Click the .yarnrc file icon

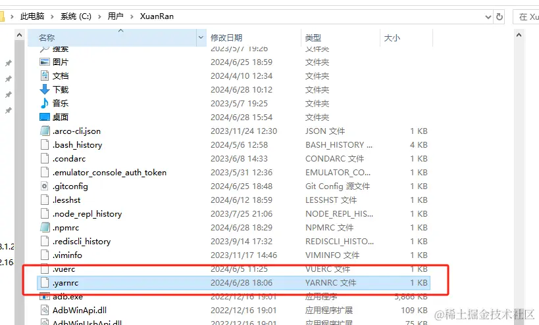coord(45,282)
